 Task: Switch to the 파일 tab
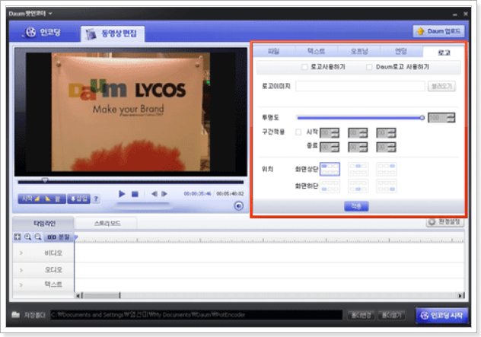coord(274,51)
